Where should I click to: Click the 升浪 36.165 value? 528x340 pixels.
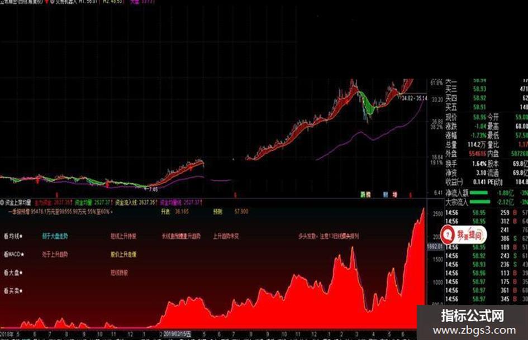pyautogui.click(x=175, y=212)
